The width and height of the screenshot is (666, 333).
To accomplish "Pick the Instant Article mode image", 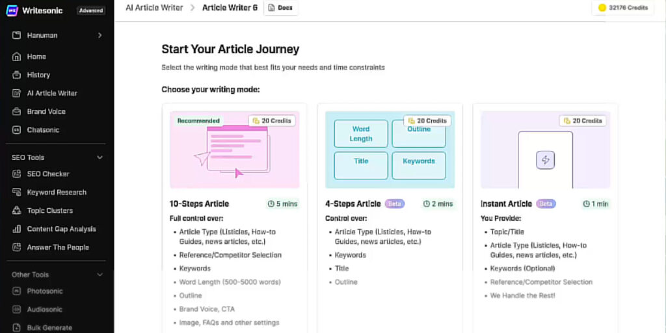I will [x=546, y=150].
